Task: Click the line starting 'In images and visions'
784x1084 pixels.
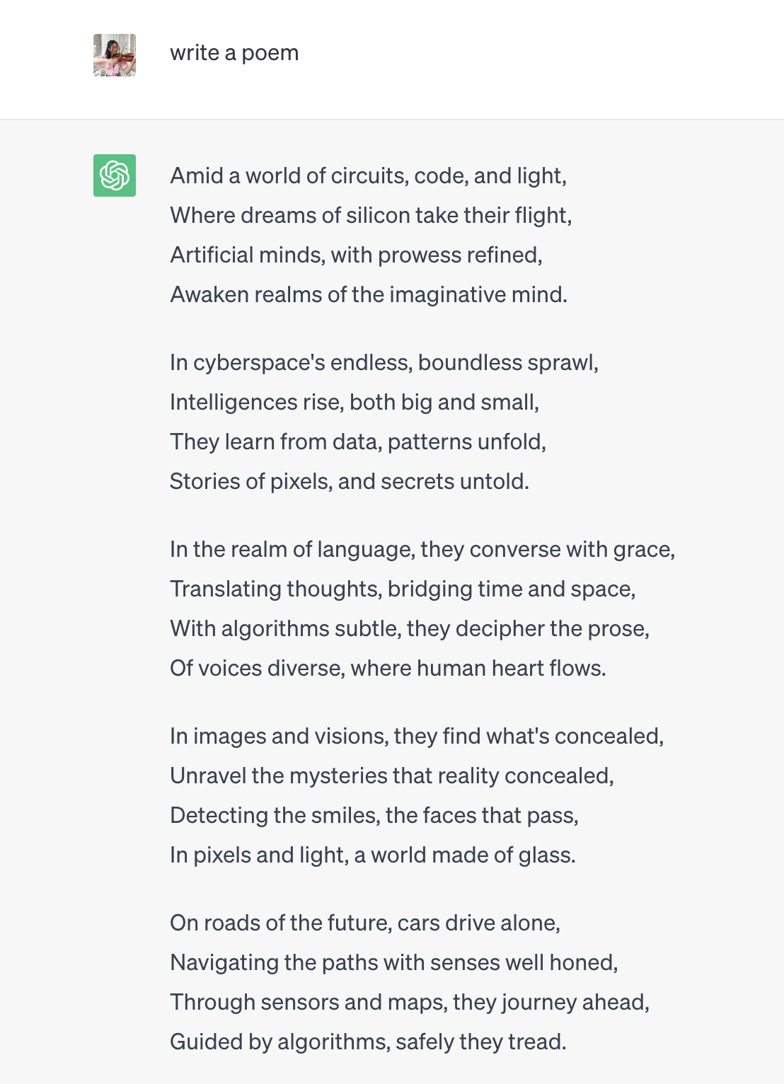Action: tap(417, 736)
